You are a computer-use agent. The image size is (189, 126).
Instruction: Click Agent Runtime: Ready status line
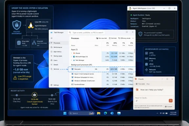pos(140,15)
